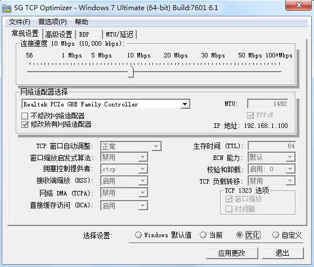Image resolution: width=314 pixels, height=267 pixels.
Task: Uncheck the 修改所有网络适配器 checkbox
Action: click(x=25, y=124)
